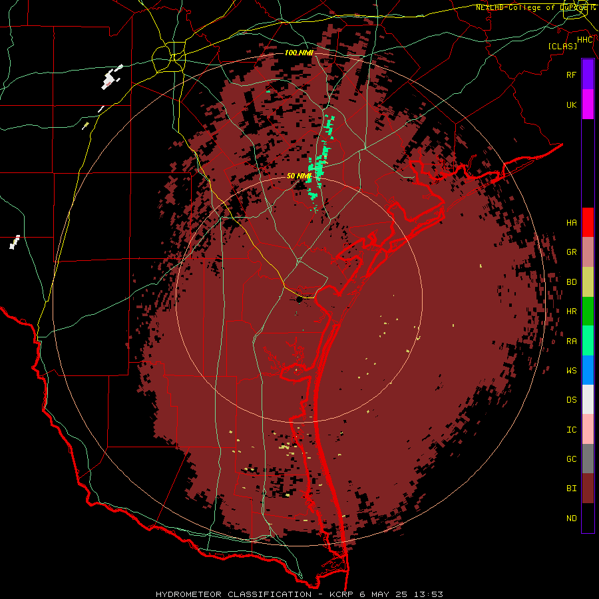Click the BI legend label
Viewport: 599px width, 599px height.
tap(572, 489)
